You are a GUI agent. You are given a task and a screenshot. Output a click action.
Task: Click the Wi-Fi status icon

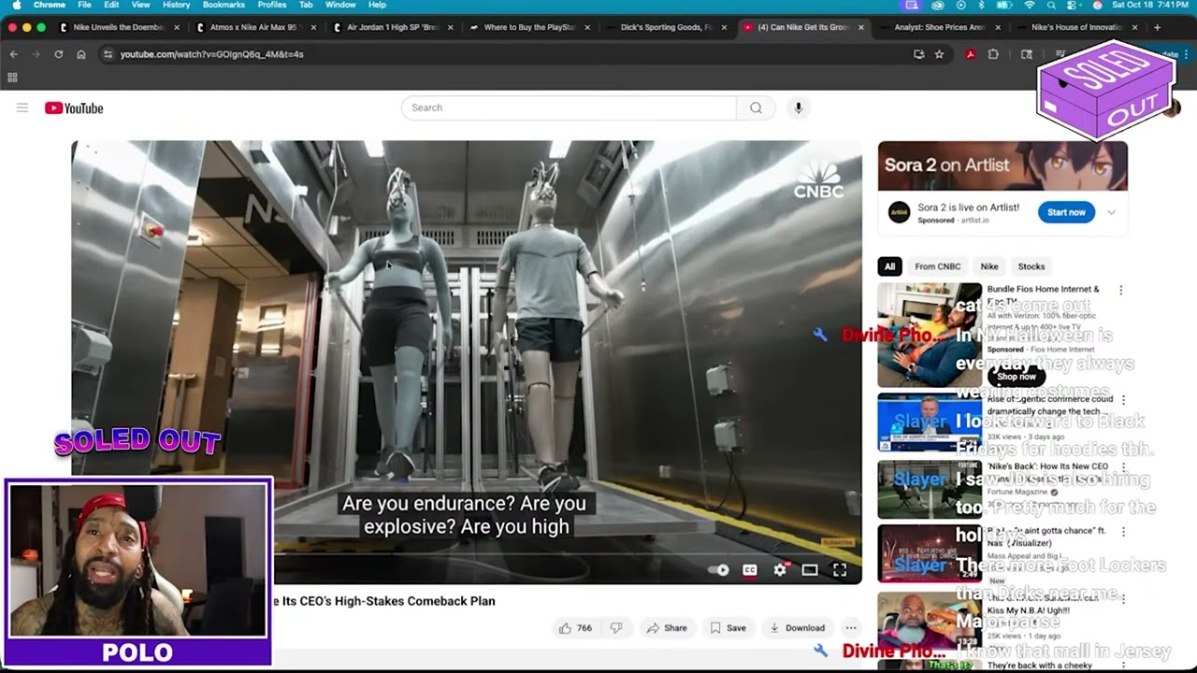1030,6
